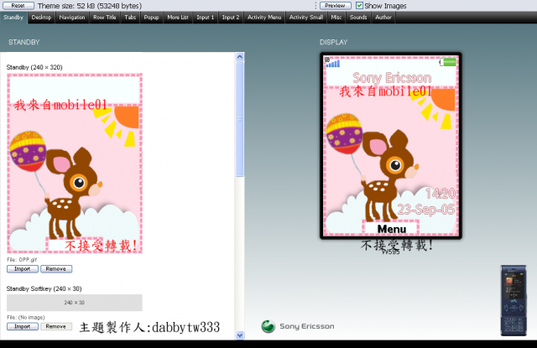537x348 pixels.
Task: Click the Reset button
Action: coord(18,6)
